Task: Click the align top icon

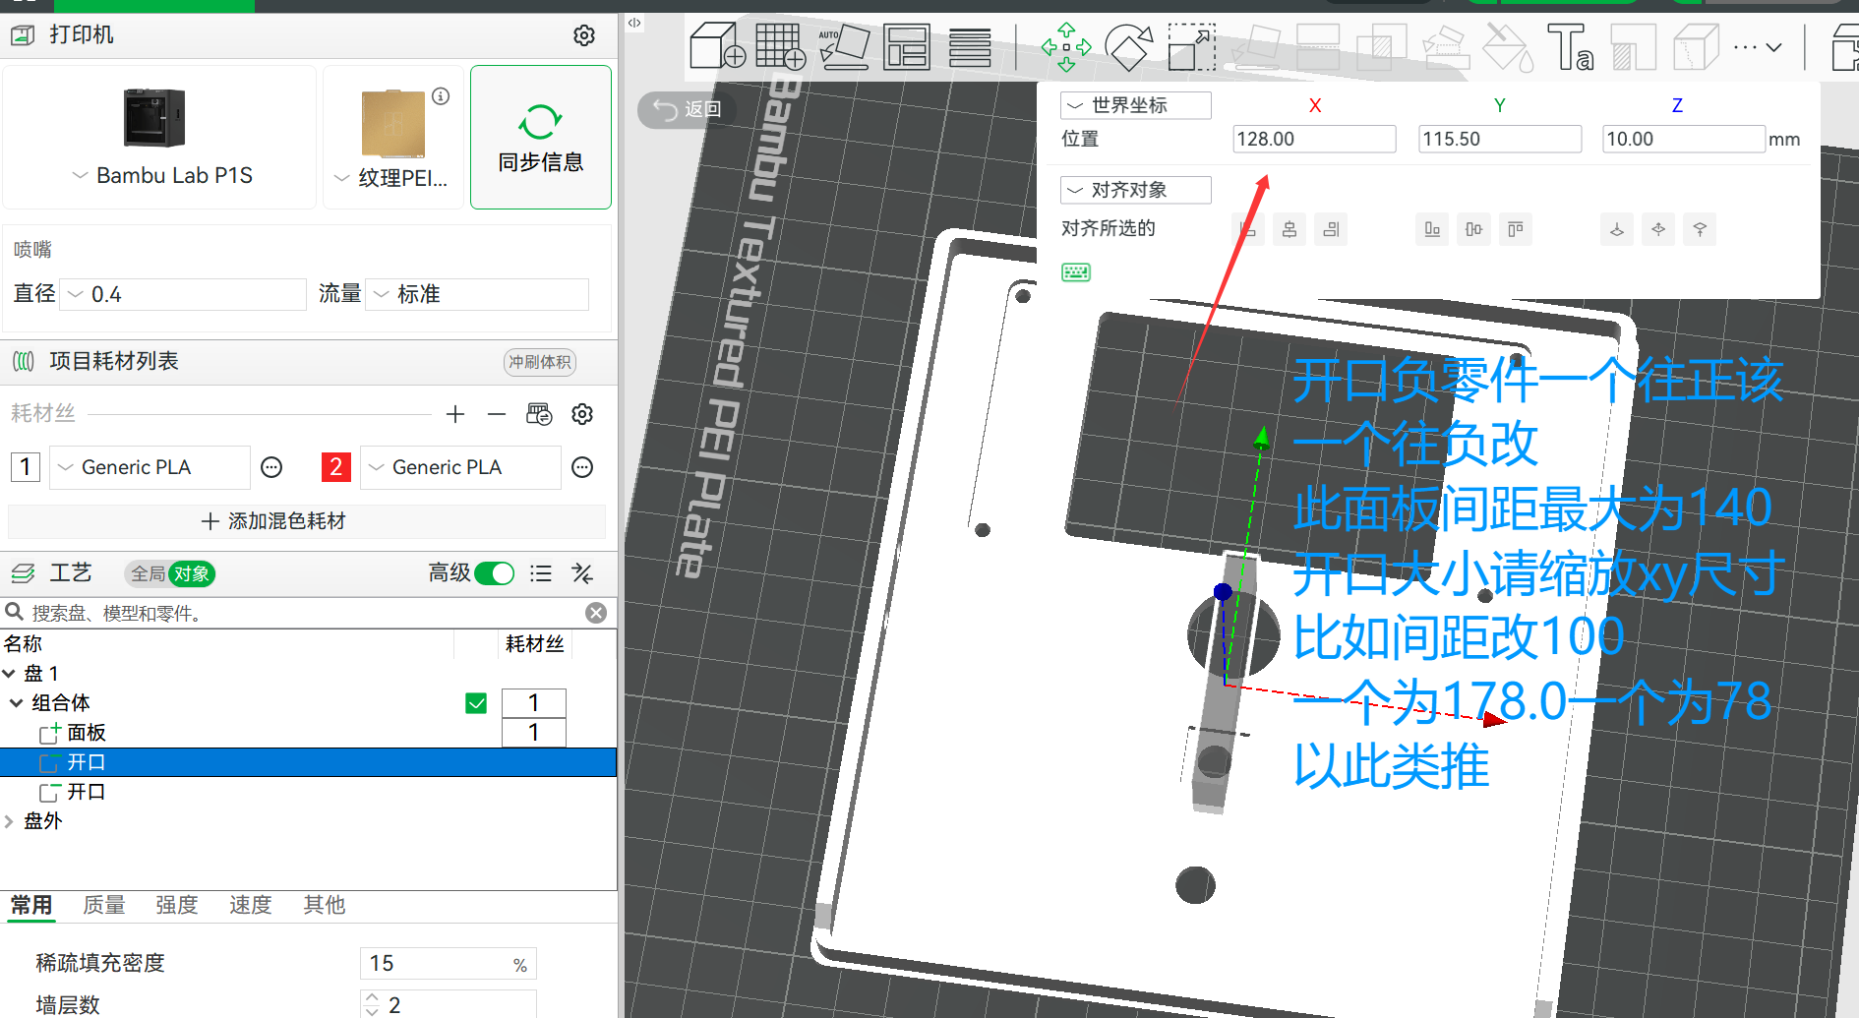Action: coord(1515,229)
